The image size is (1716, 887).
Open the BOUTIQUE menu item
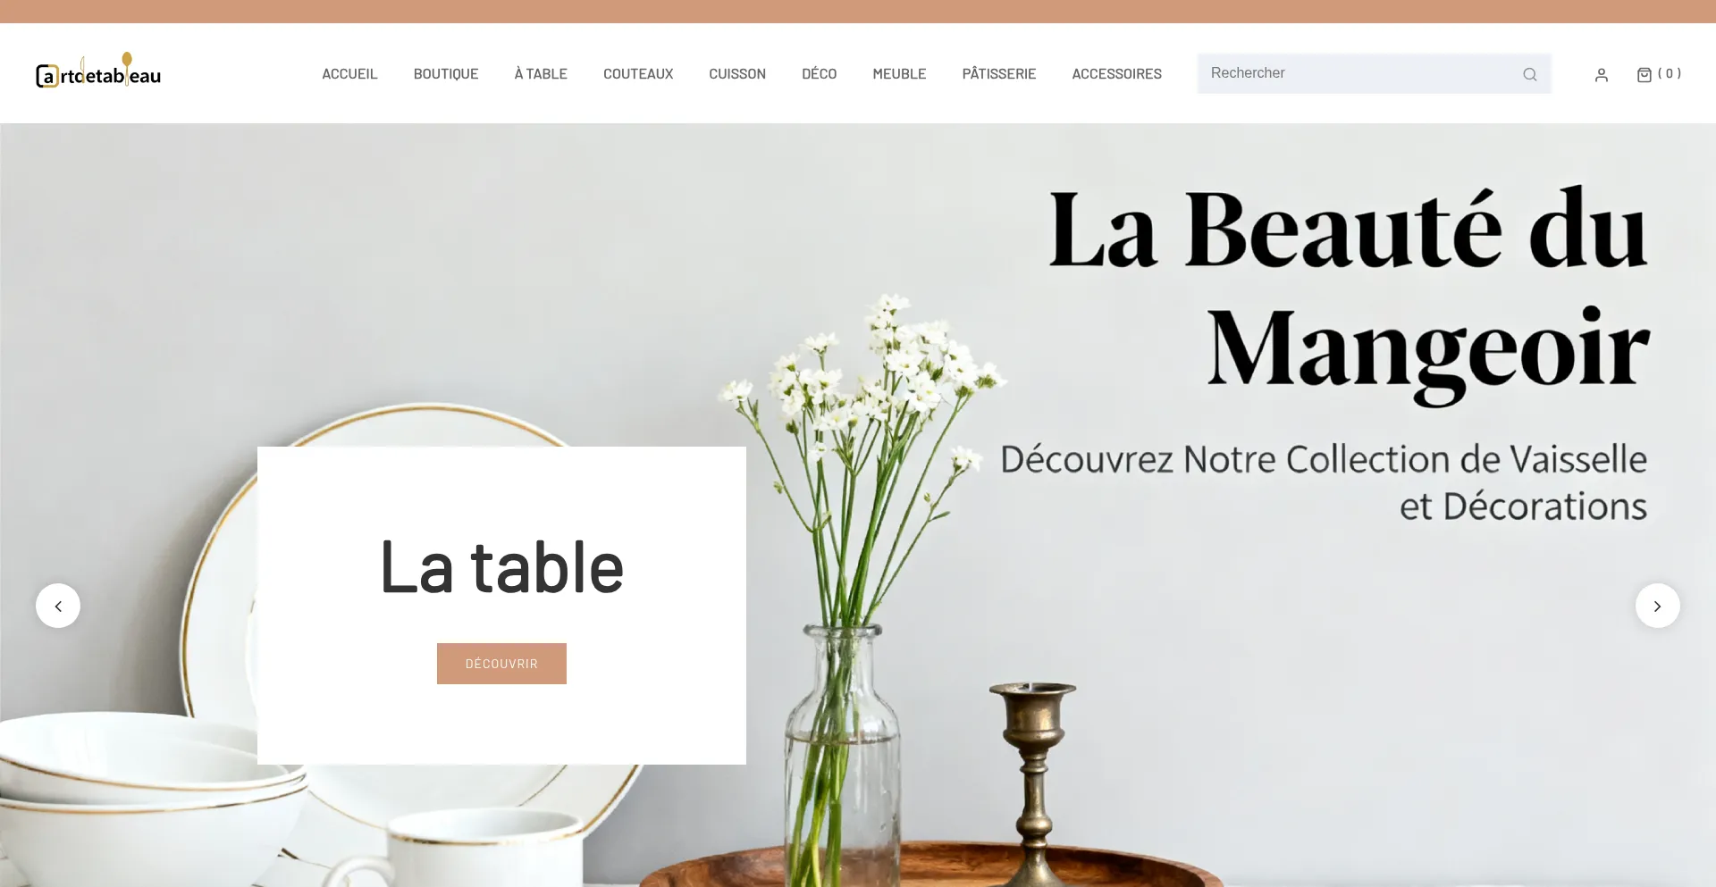click(x=446, y=74)
